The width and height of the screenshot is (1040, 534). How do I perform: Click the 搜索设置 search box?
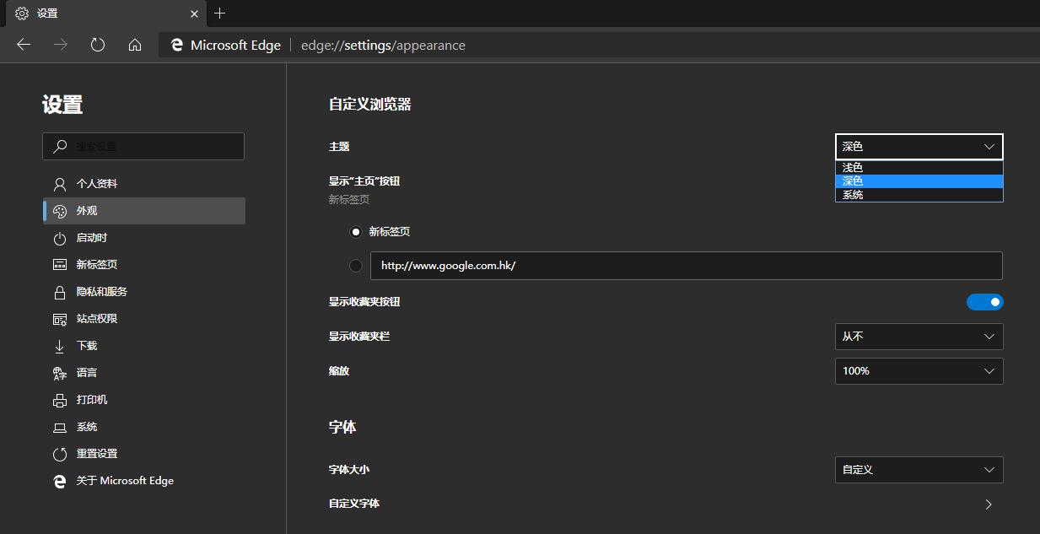[143, 145]
